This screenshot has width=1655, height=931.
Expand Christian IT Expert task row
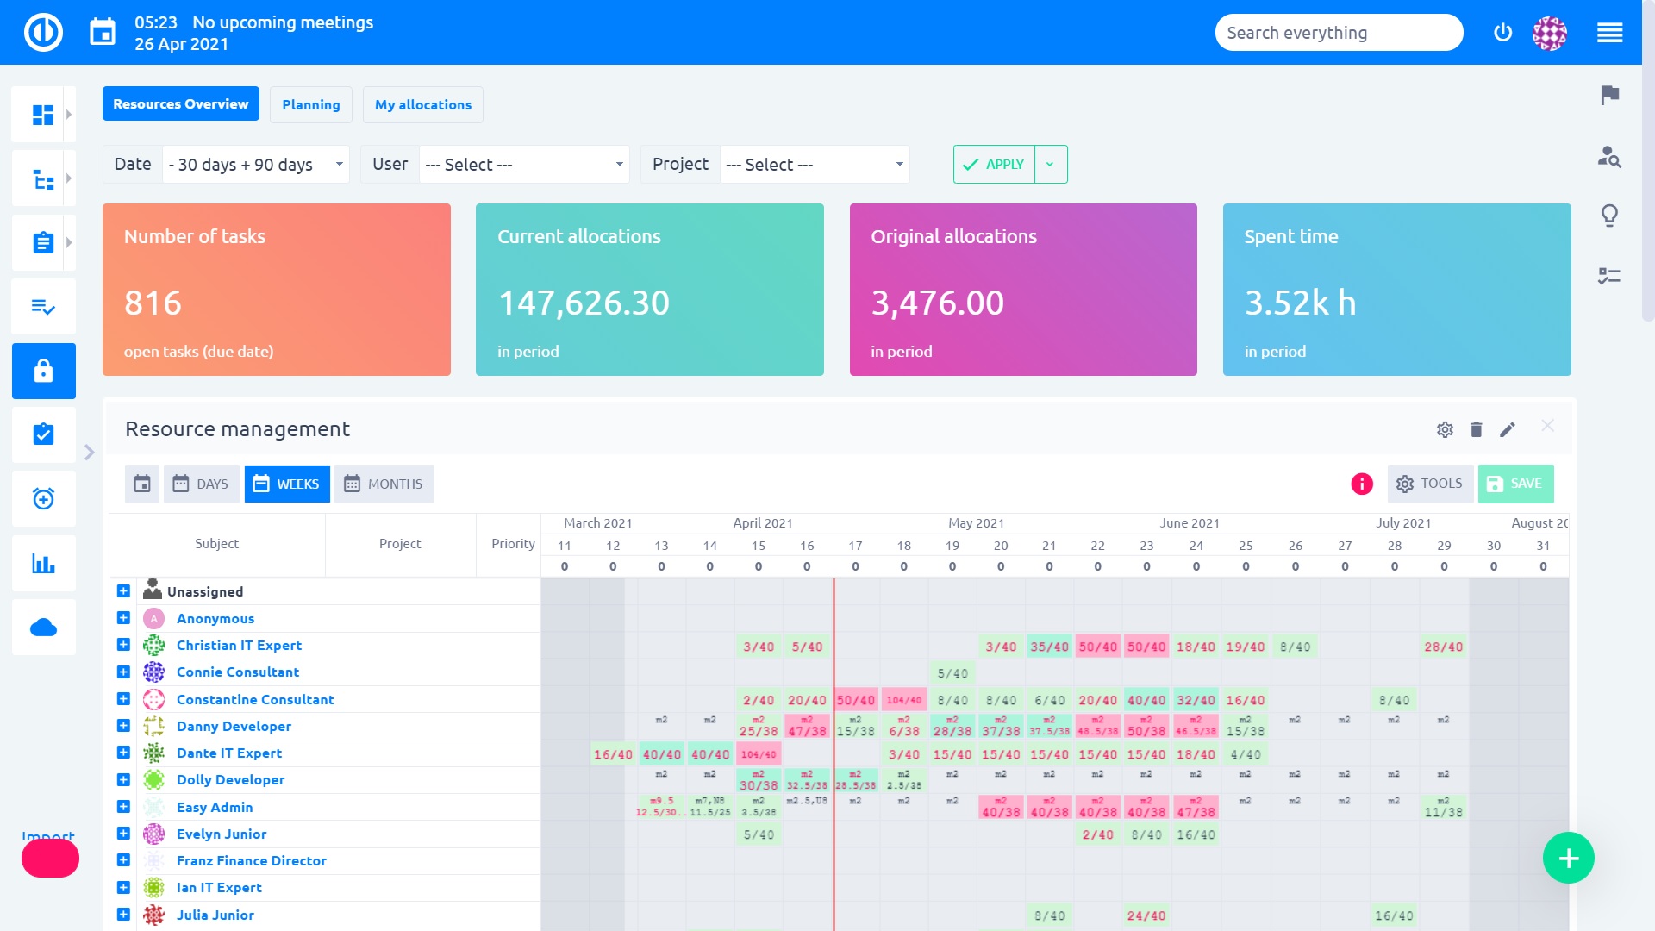(x=124, y=645)
